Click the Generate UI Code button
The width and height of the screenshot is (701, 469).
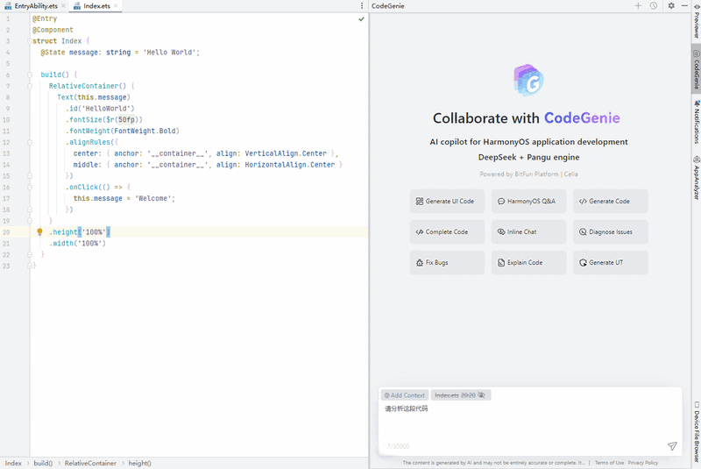click(447, 202)
